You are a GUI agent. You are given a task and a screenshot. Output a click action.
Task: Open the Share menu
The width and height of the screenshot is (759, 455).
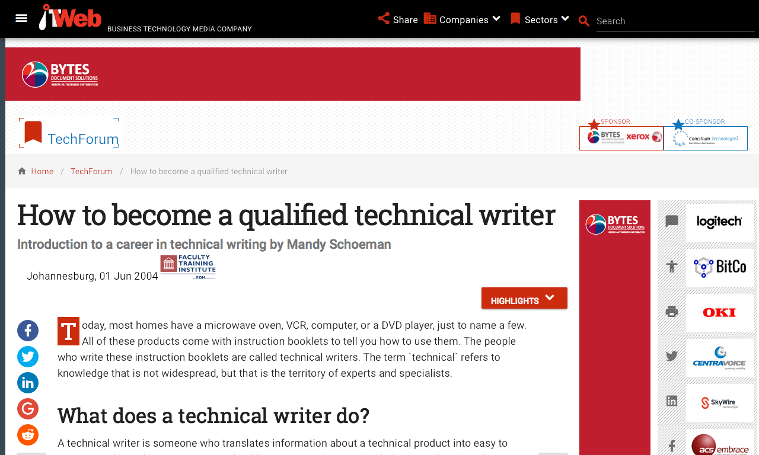[x=398, y=20]
